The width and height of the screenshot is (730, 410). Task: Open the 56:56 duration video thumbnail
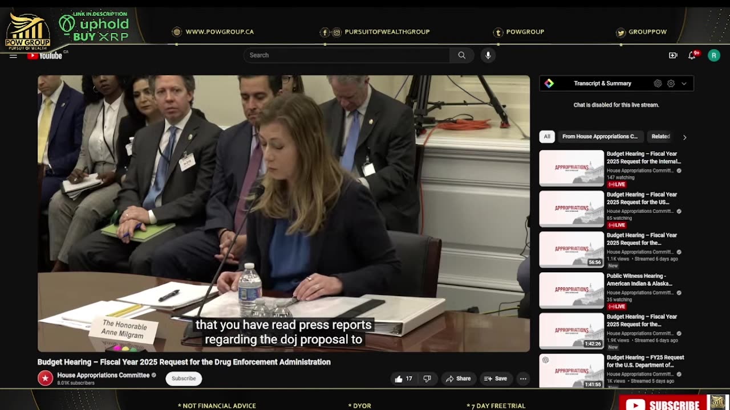pyautogui.click(x=571, y=249)
